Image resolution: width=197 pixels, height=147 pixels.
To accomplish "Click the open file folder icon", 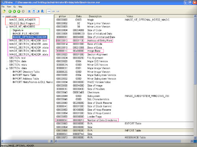I will point(4,11).
